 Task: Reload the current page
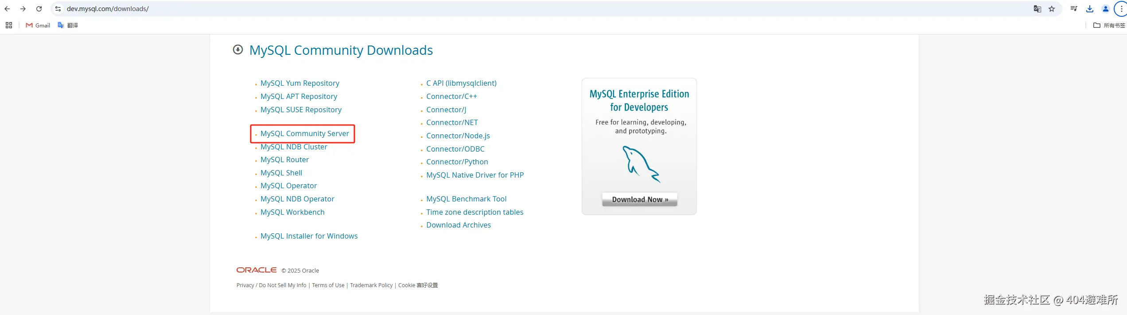[39, 9]
